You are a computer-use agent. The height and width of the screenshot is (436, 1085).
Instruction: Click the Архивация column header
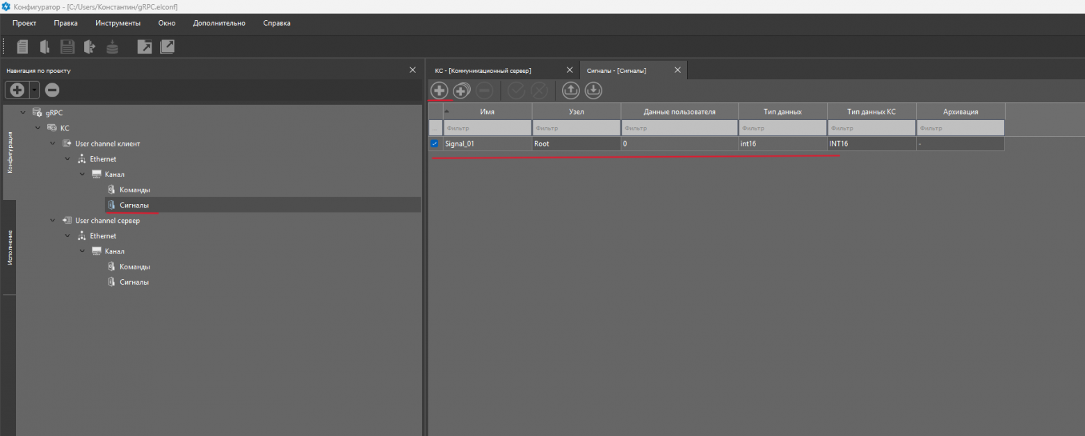pos(961,111)
